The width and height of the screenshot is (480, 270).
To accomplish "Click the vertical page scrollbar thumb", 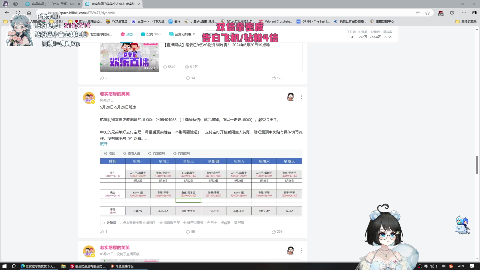I will [477, 165].
